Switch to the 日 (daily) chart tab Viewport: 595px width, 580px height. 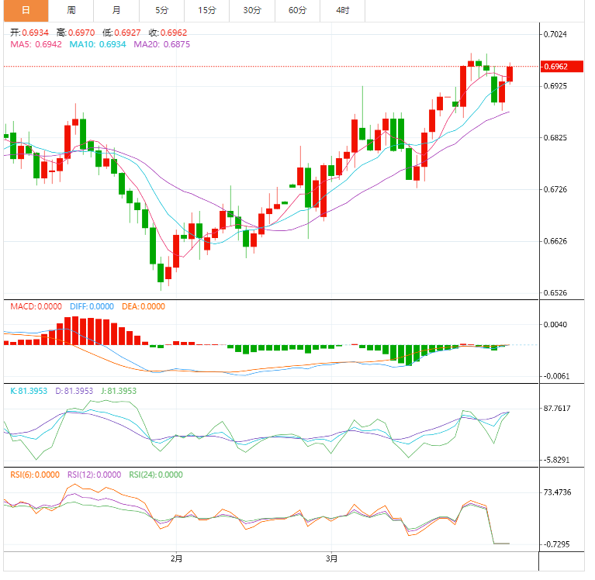coord(26,11)
